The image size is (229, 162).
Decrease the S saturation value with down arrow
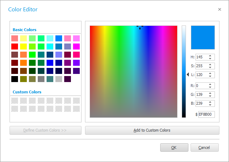pos(210,67)
